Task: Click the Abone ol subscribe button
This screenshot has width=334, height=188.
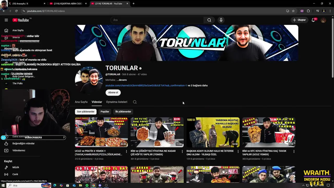Action: (113, 92)
